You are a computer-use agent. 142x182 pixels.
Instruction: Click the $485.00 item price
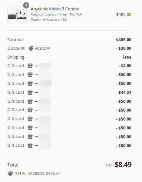point(124,14)
